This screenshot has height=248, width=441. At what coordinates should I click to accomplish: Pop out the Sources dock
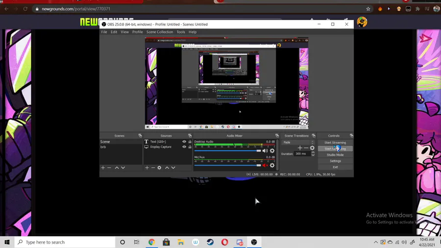(190, 136)
